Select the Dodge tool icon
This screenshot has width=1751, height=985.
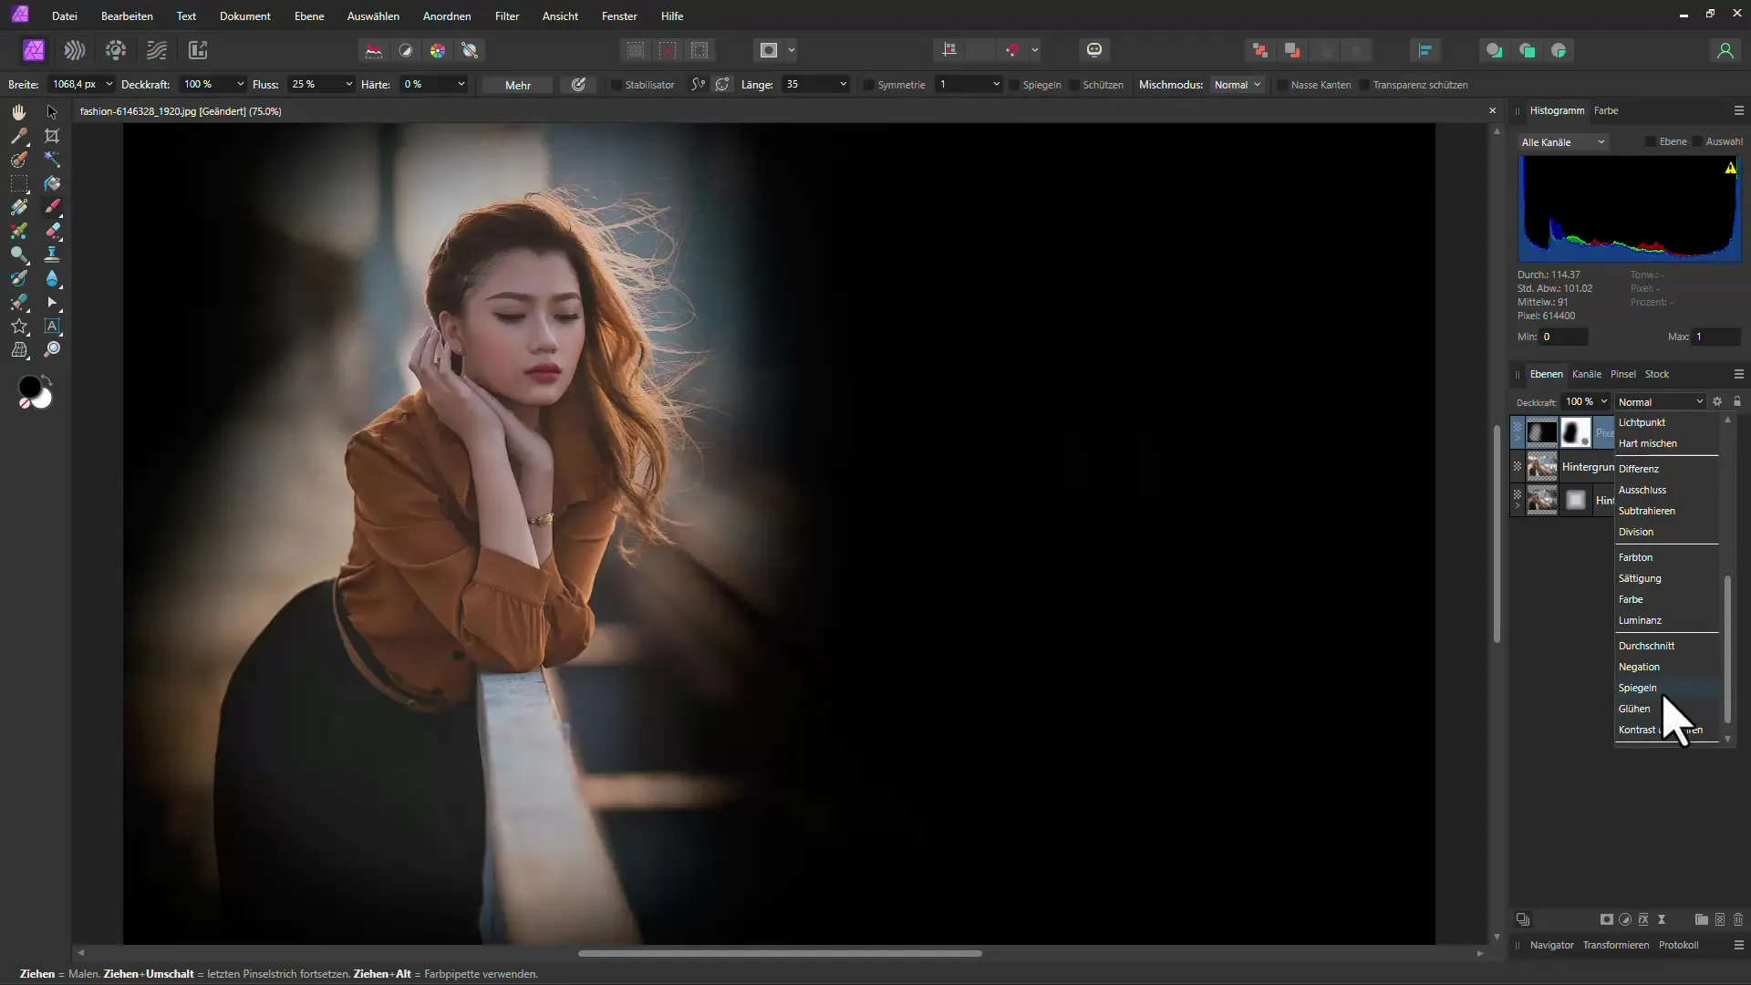19,254
